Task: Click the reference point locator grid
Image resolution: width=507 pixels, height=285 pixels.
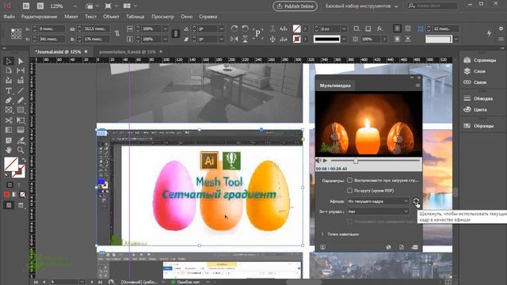Action: coord(16,33)
